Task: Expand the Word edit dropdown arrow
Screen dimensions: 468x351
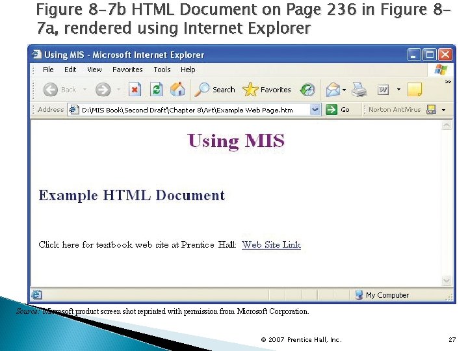Action: pos(398,89)
